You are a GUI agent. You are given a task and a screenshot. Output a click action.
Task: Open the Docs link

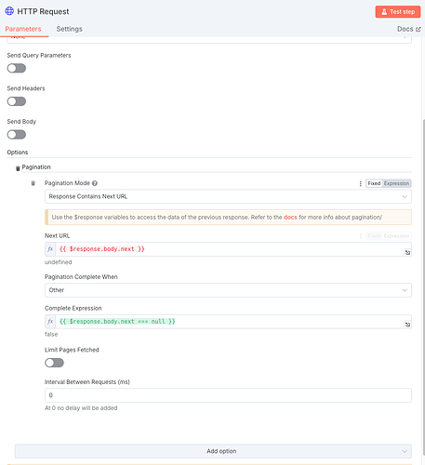click(409, 29)
